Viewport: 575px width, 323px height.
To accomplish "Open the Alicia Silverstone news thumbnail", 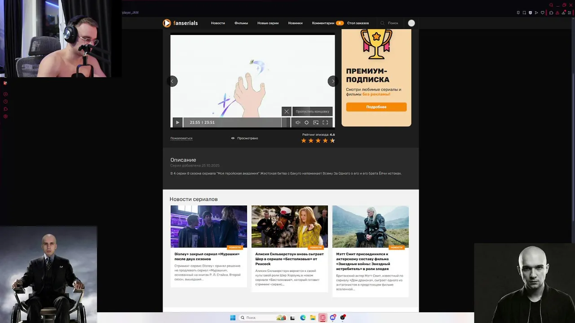I will click(290, 227).
